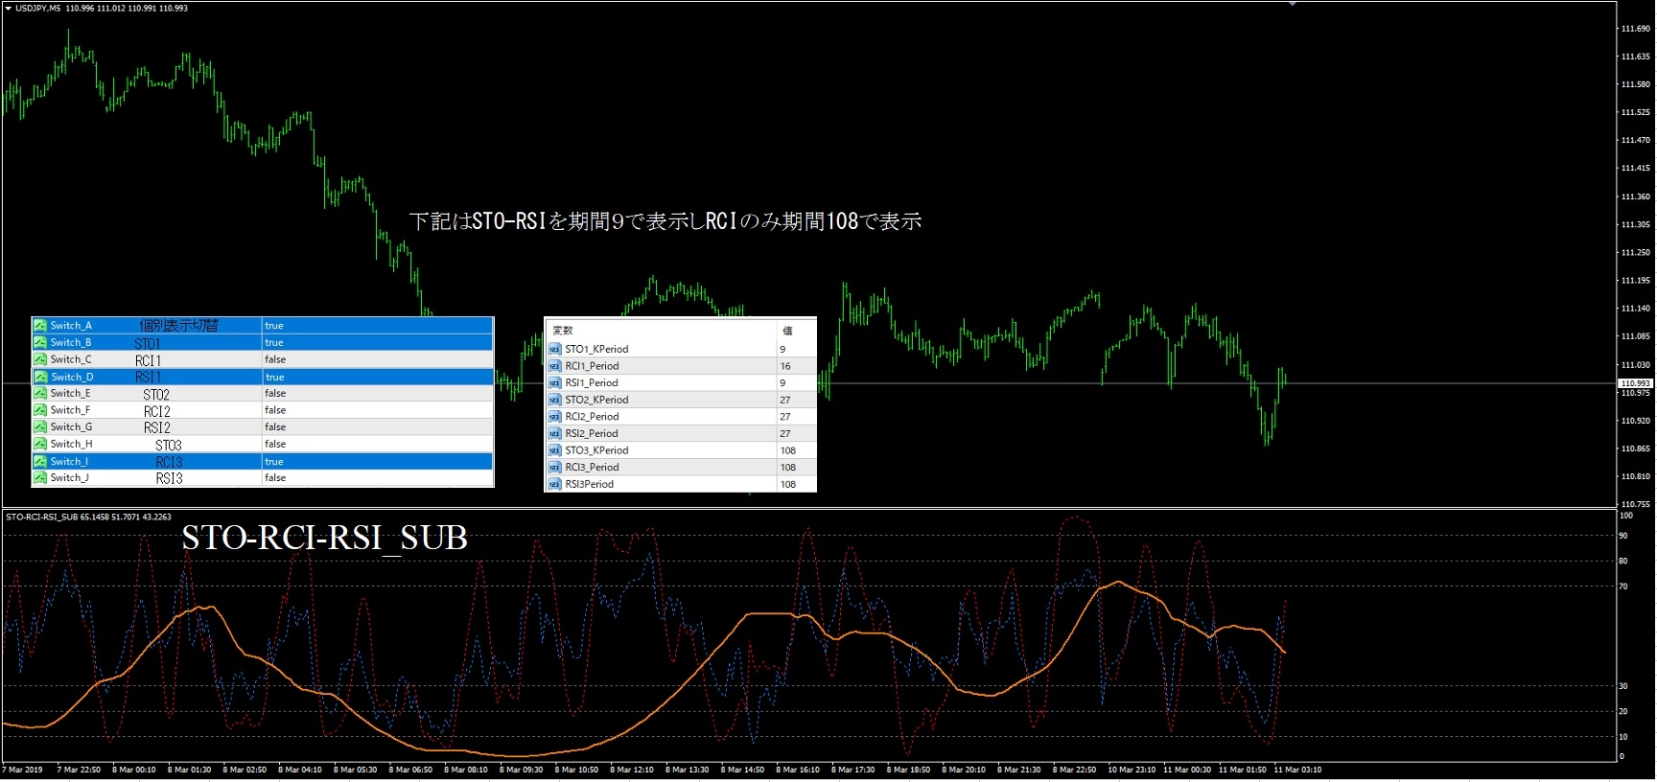Click the current price tag 110.993
The height and width of the screenshot is (782, 1657).
pos(1634,383)
